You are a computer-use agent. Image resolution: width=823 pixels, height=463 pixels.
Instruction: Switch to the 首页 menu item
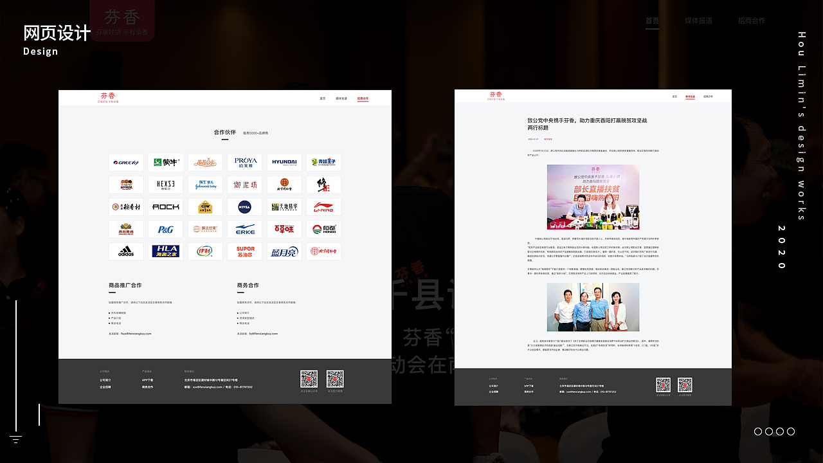[x=323, y=98]
